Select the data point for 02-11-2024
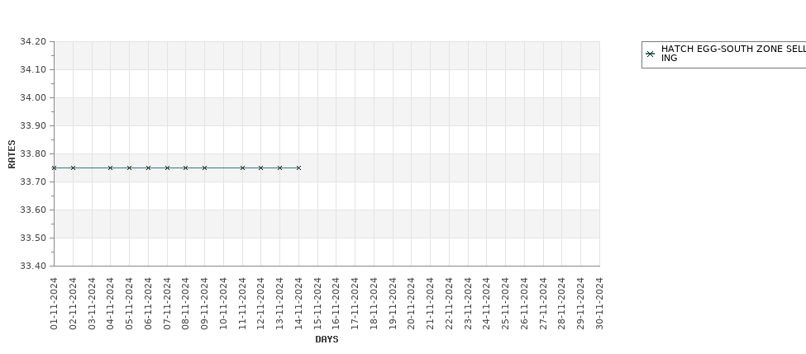The width and height of the screenshot is (806, 354). (x=73, y=168)
